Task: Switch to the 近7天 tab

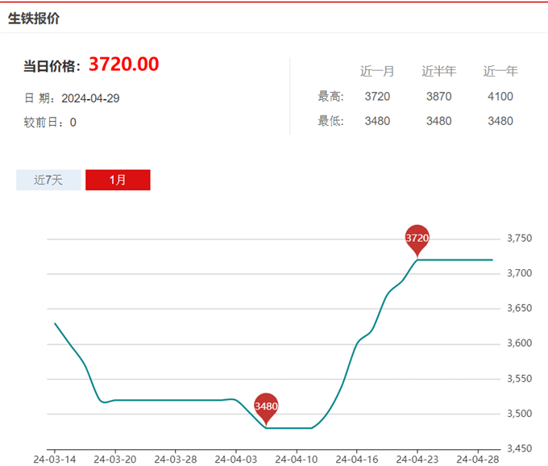Action: [x=48, y=180]
